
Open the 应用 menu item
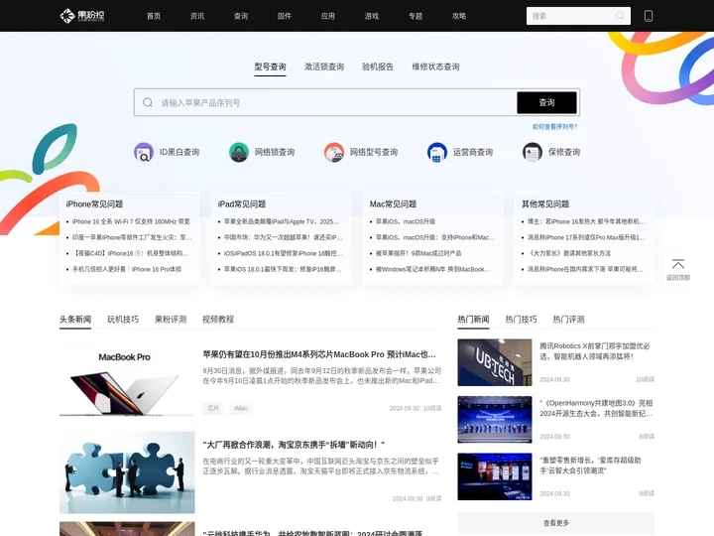328,16
